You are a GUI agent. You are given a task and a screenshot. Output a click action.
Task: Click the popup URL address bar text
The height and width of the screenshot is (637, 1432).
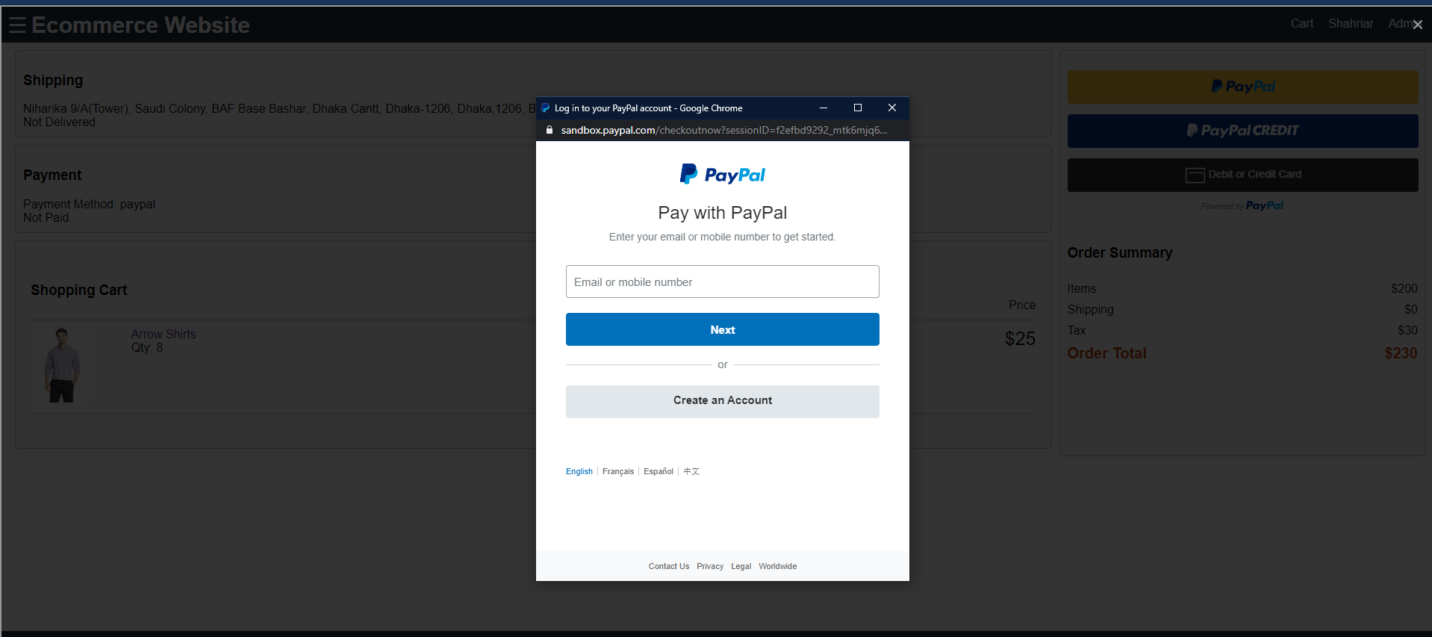[724, 130]
